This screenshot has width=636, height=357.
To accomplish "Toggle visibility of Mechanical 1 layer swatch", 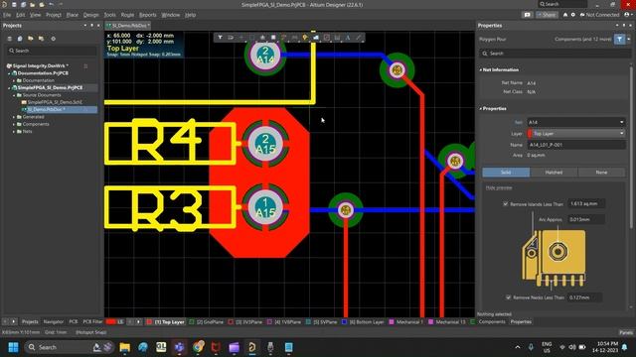I will [x=392, y=322].
